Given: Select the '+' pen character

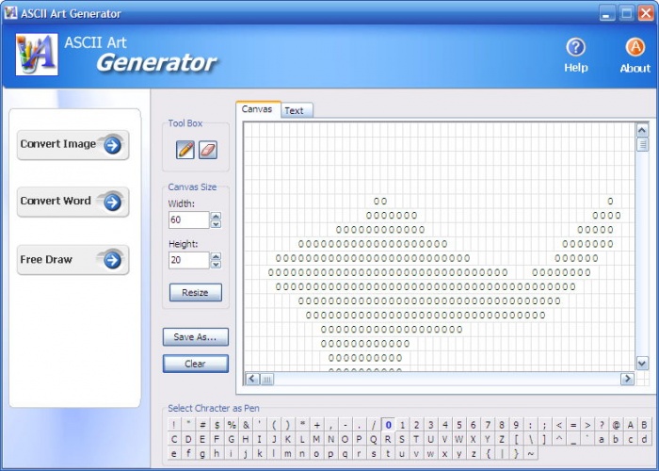Looking at the screenshot, I should [317, 425].
